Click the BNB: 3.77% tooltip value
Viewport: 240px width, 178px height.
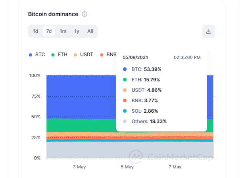click(x=145, y=101)
